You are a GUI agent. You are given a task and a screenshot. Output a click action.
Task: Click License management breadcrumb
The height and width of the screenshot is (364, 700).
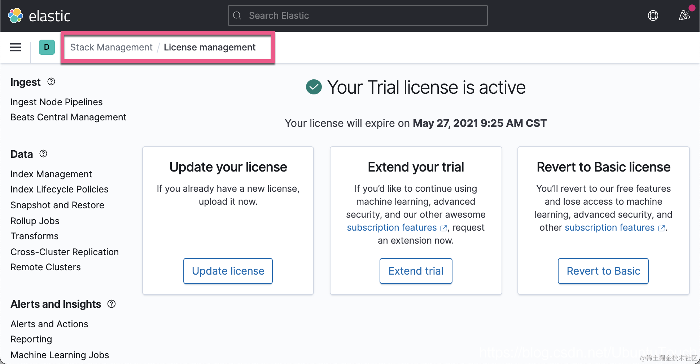pos(210,47)
